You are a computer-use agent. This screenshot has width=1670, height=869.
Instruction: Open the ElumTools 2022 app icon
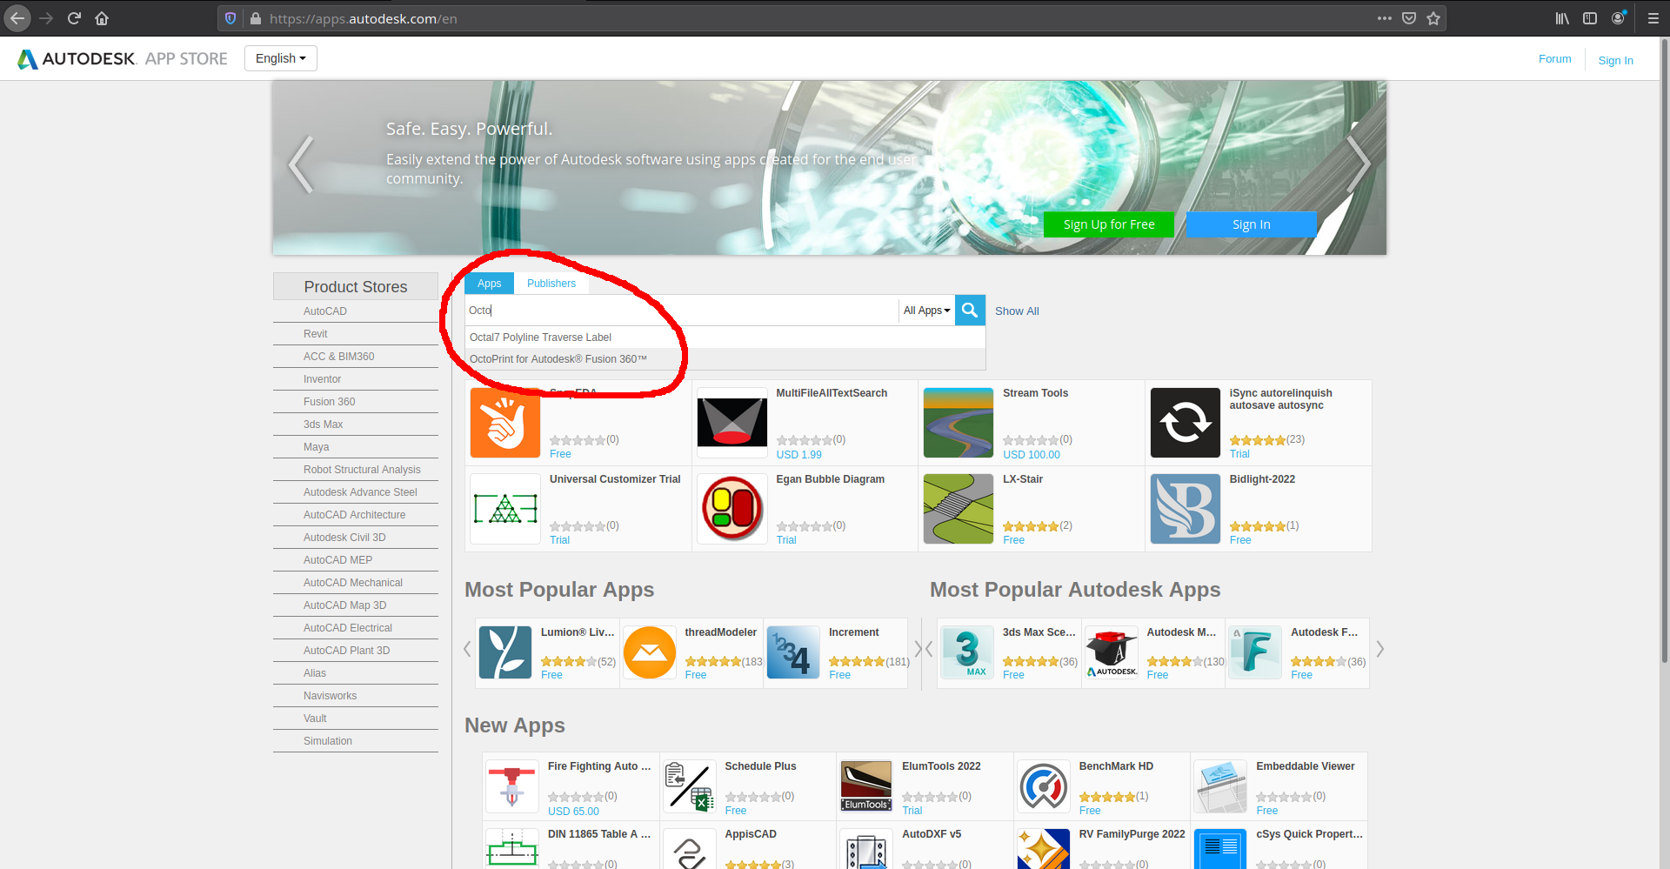pyautogui.click(x=866, y=786)
